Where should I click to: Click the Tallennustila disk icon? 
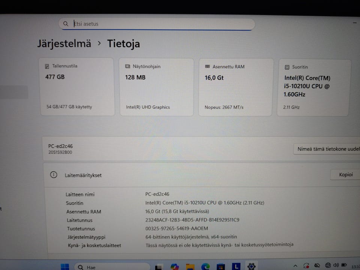(x=47, y=66)
